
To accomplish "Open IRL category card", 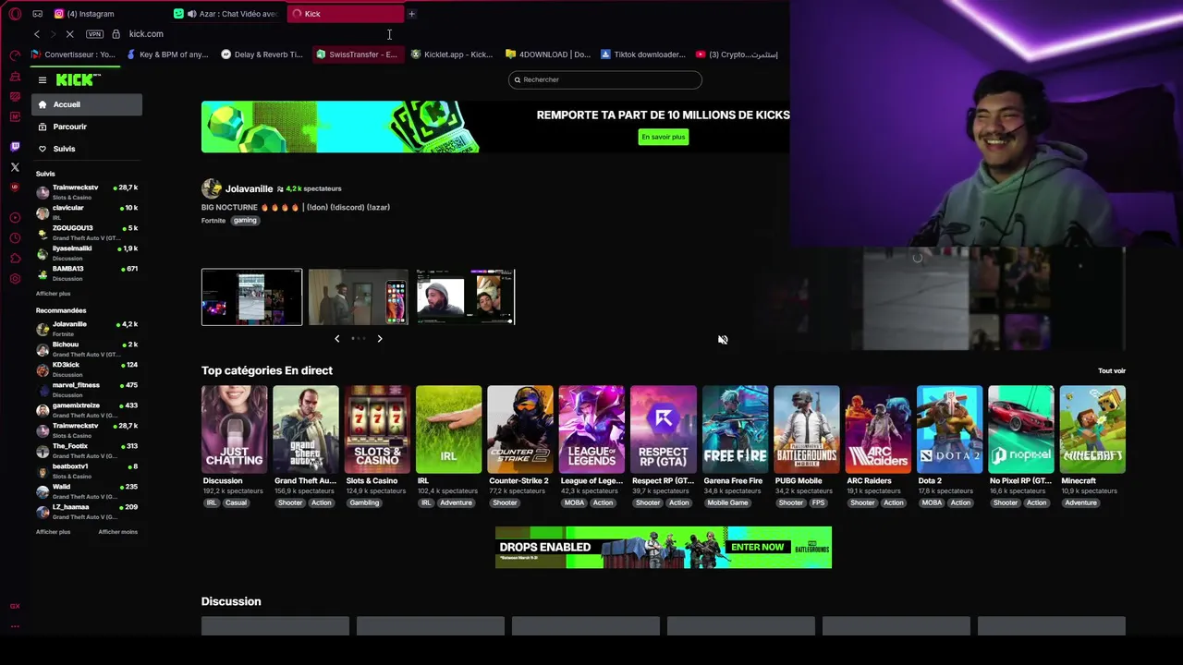I will pyautogui.click(x=449, y=429).
